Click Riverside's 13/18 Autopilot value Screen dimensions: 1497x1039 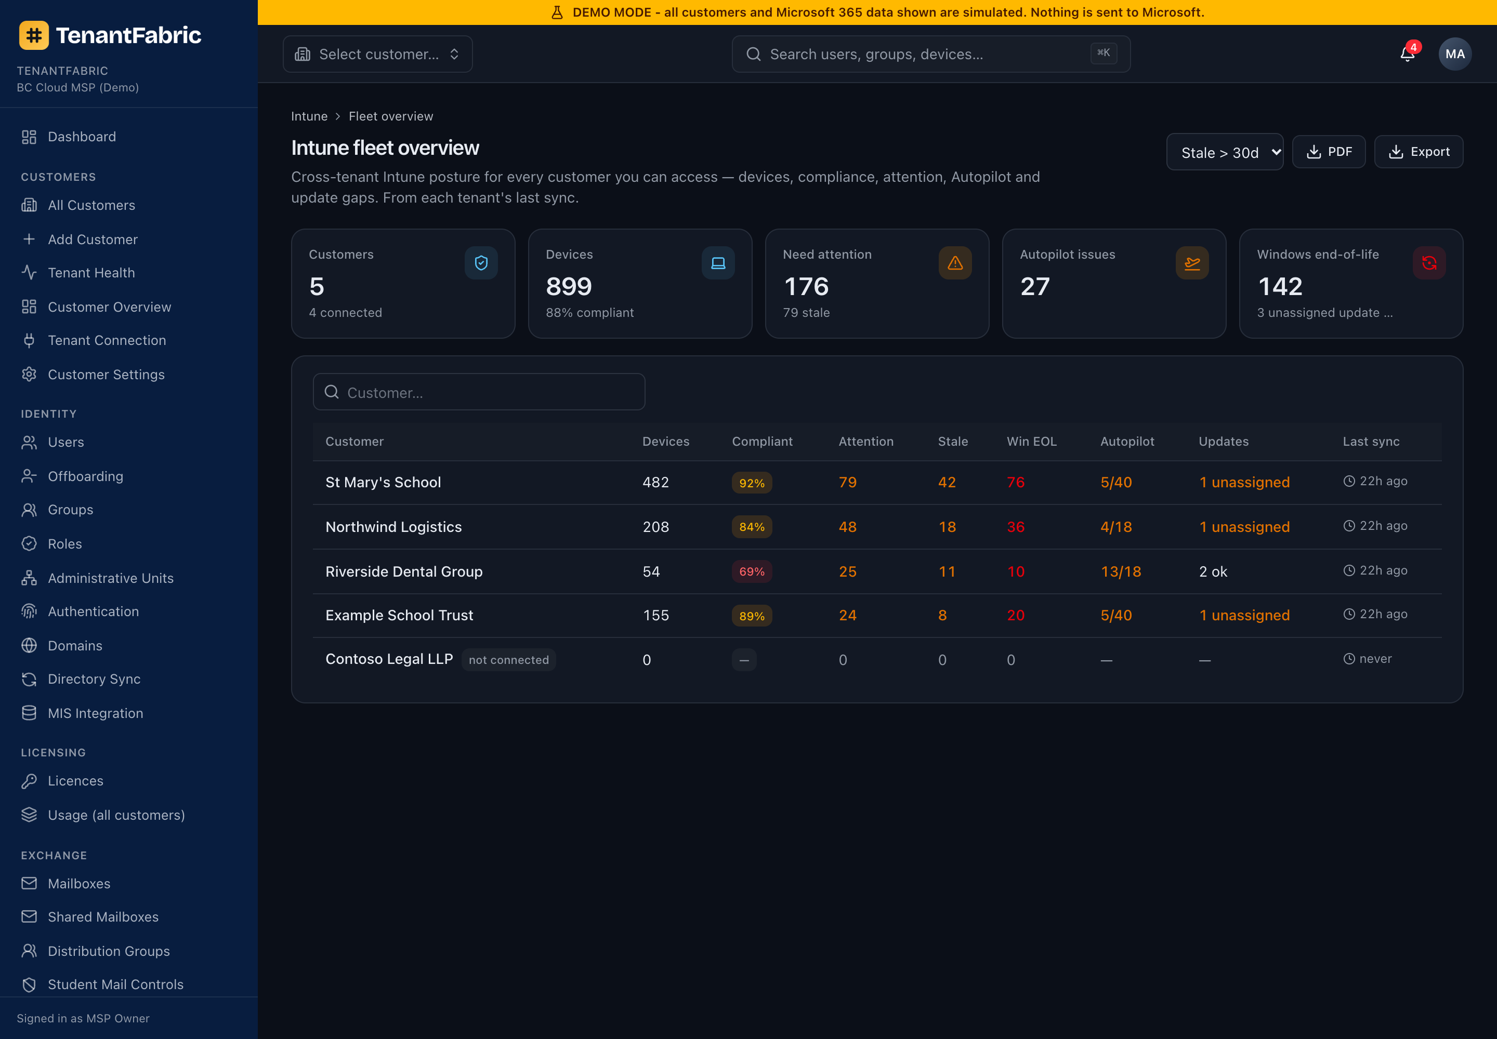point(1121,571)
